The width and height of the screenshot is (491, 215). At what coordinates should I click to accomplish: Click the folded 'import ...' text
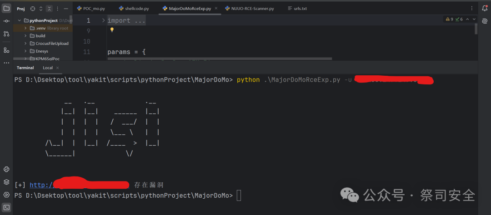pyautogui.click(x=126, y=20)
